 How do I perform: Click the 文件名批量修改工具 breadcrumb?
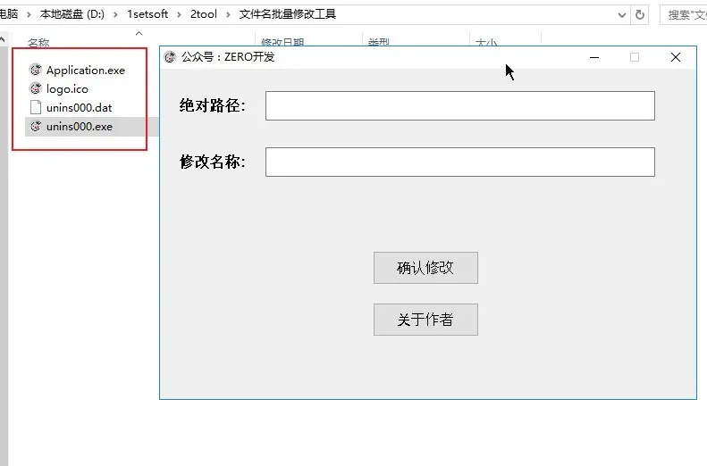click(x=288, y=14)
